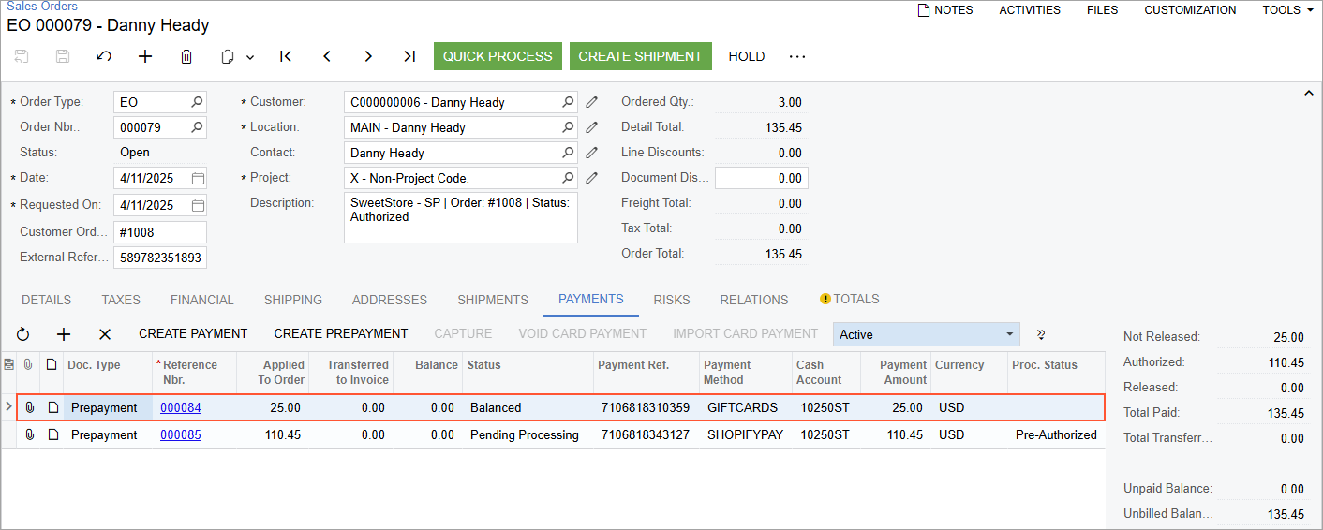The height and width of the screenshot is (530, 1323).
Task: Open the Active filter dropdown
Action: pyautogui.click(x=1009, y=334)
